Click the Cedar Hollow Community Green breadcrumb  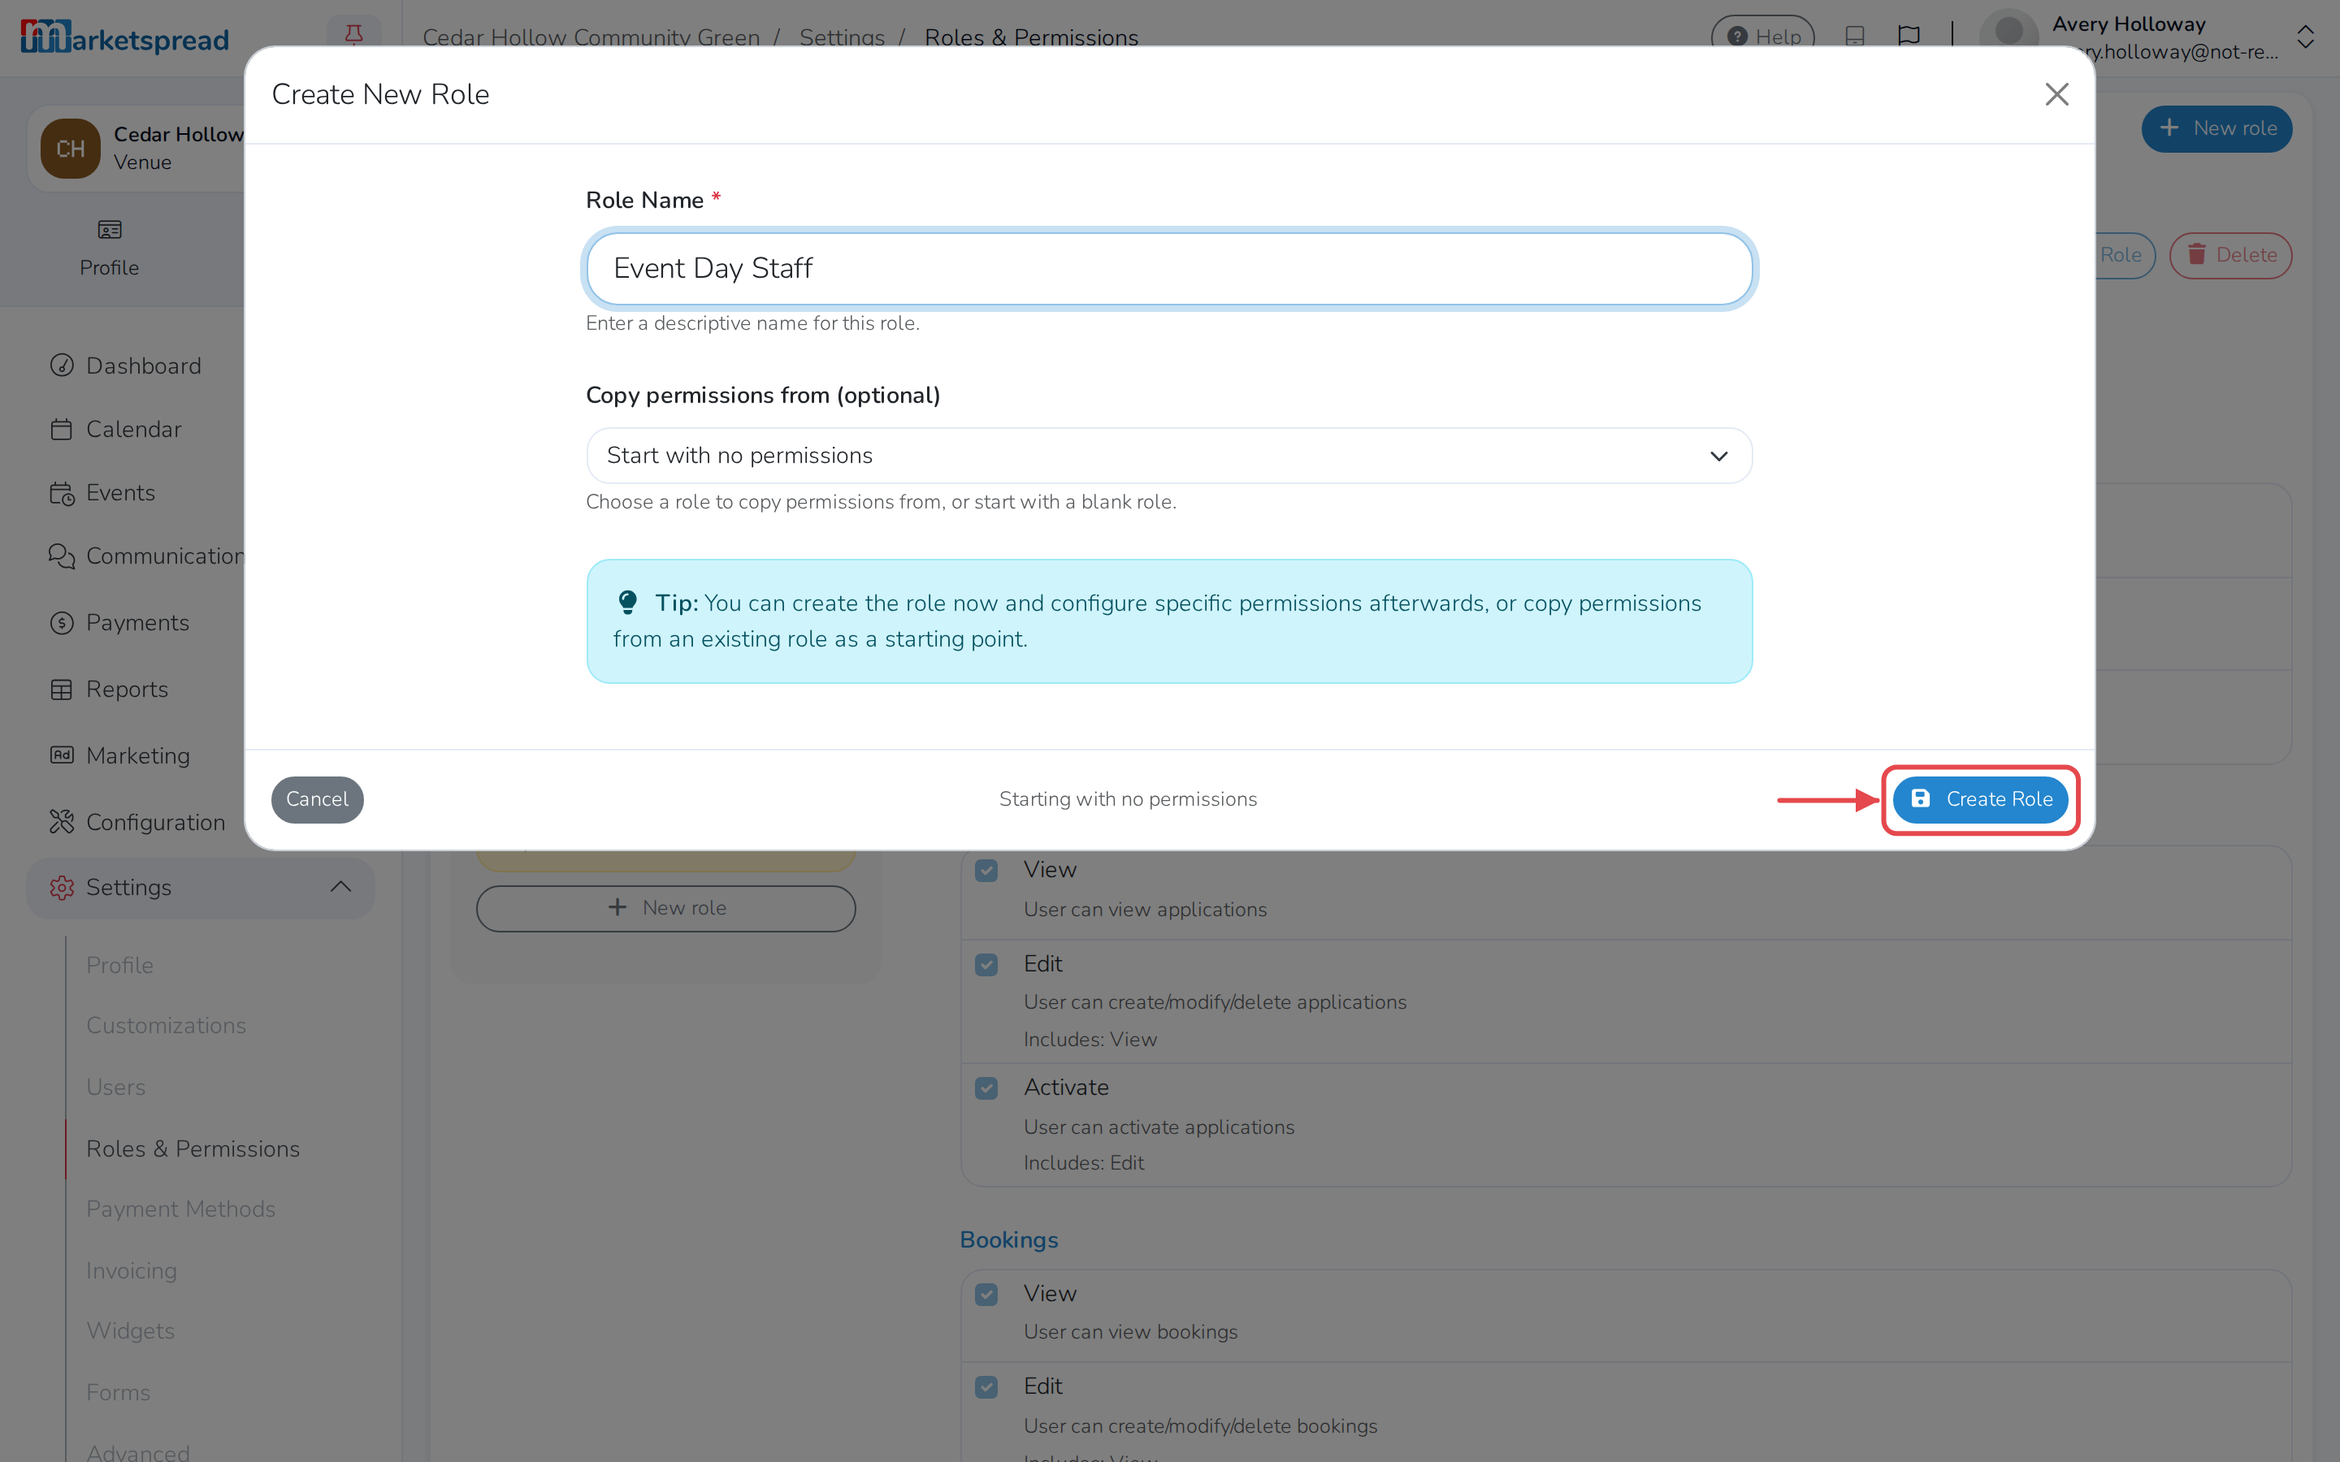click(x=591, y=37)
